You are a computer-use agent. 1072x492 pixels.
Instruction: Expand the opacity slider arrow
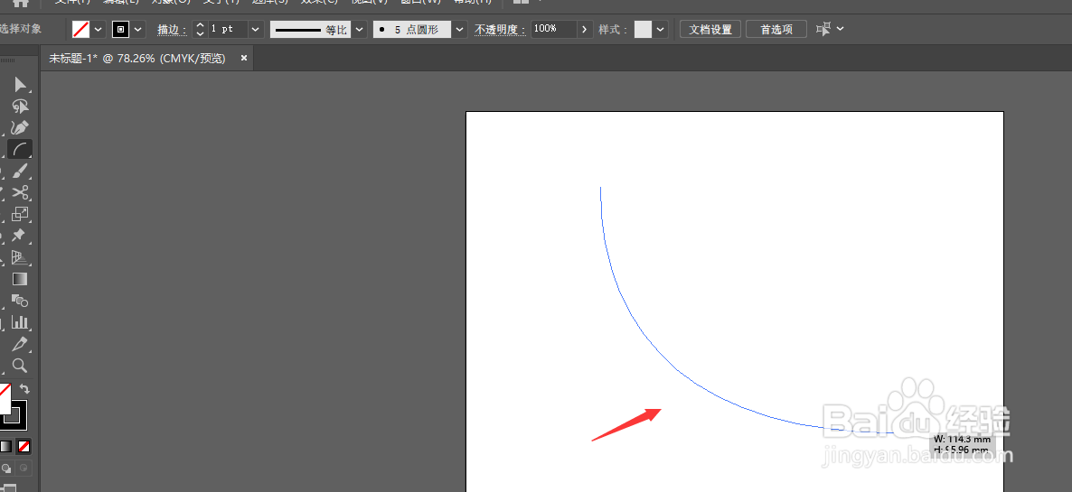click(x=585, y=30)
